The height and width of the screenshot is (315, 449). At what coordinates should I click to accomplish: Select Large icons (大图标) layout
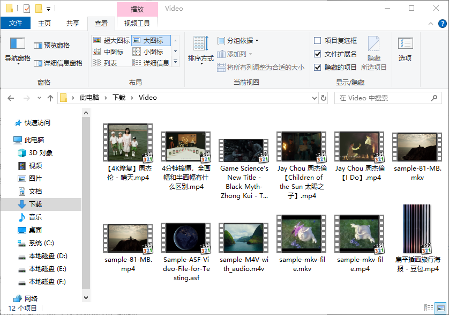point(151,40)
